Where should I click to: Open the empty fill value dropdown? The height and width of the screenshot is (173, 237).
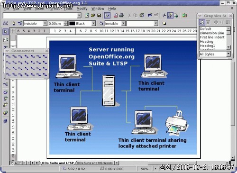tap(156, 23)
